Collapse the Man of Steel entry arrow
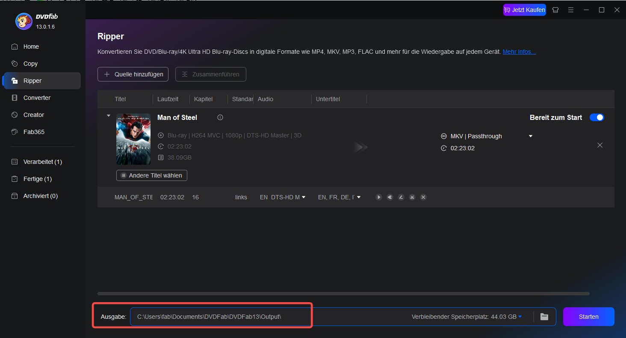This screenshot has height=338, width=626. (108, 116)
